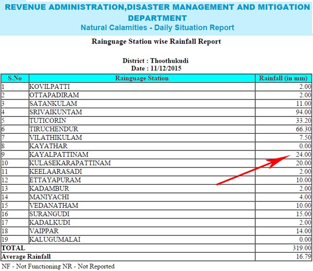Select the KULASEKARAPATTINAM station cell
Screen dimensions: 313x271
tap(142, 163)
